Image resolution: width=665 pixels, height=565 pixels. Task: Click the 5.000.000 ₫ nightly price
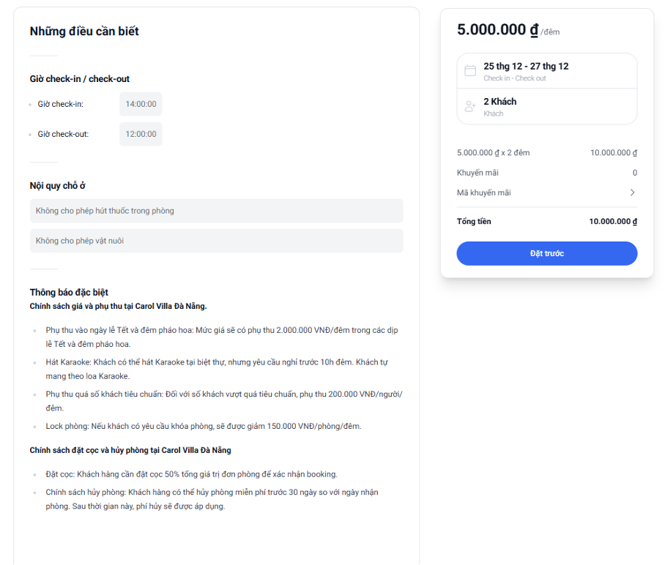tap(497, 30)
